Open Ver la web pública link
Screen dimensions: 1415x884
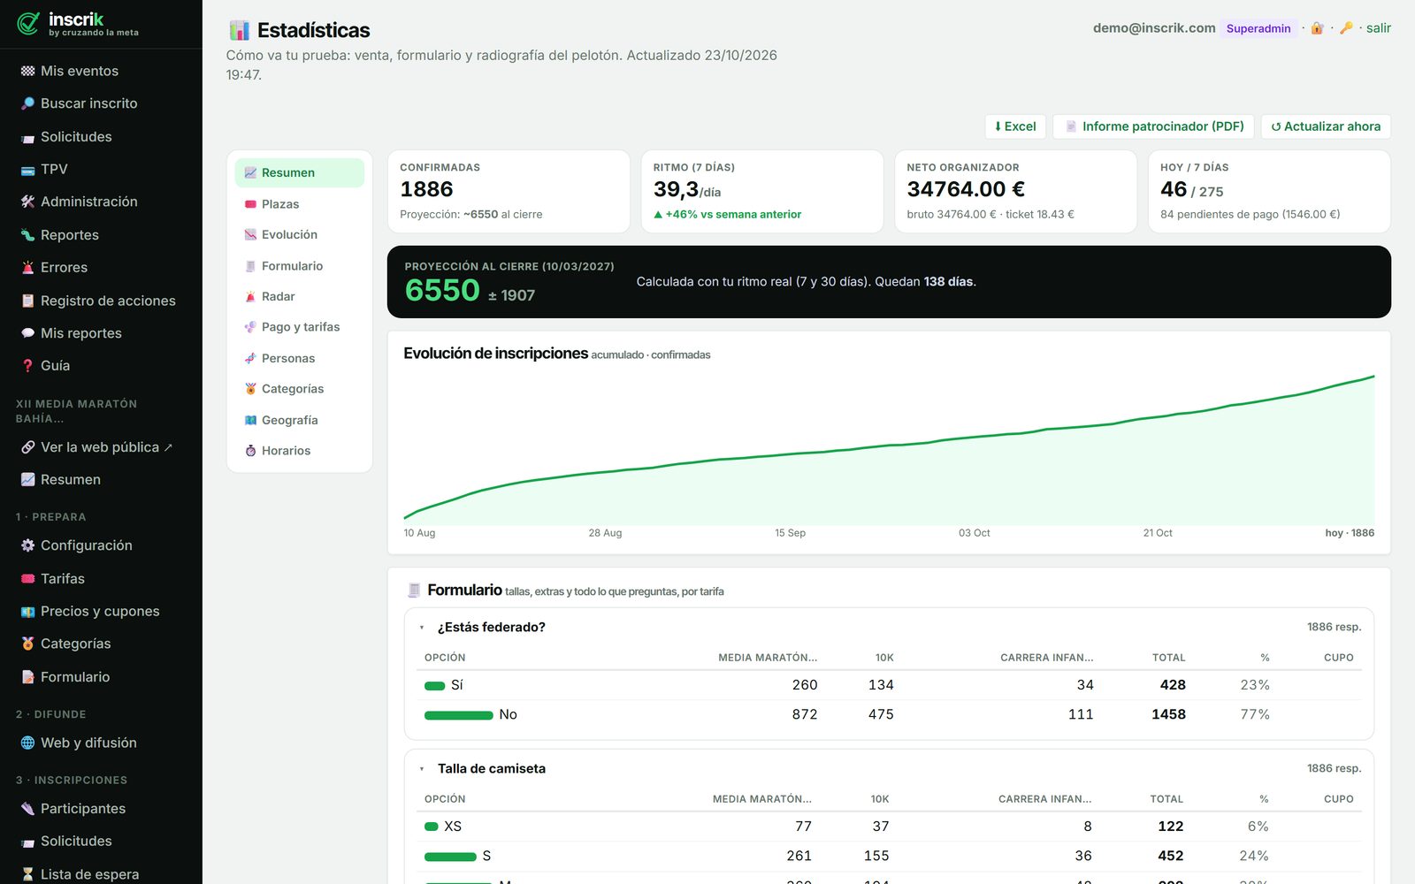[101, 447]
